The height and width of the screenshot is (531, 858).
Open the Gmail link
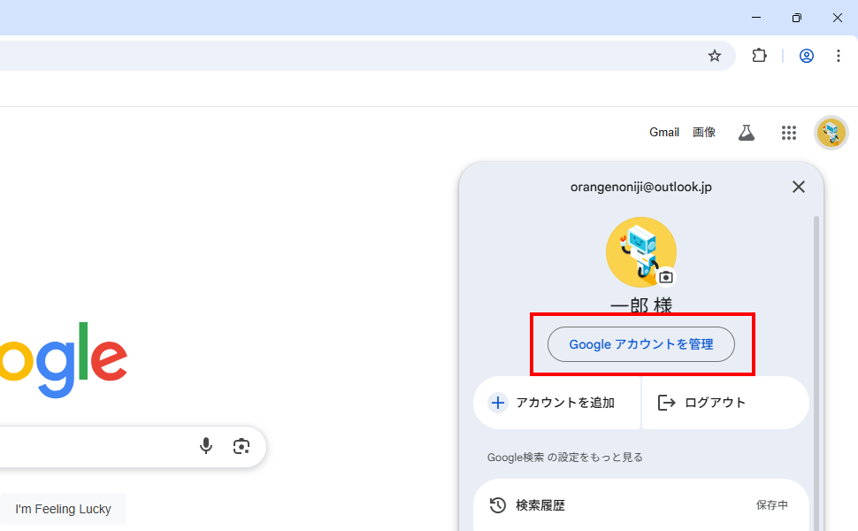[663, 133]
